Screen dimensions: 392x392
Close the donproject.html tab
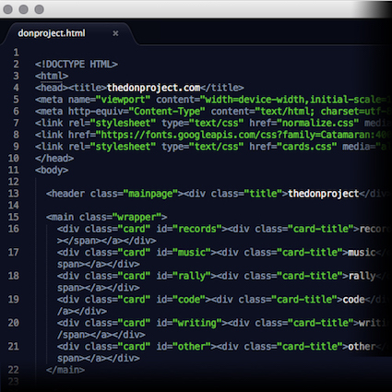pos(115,33)
